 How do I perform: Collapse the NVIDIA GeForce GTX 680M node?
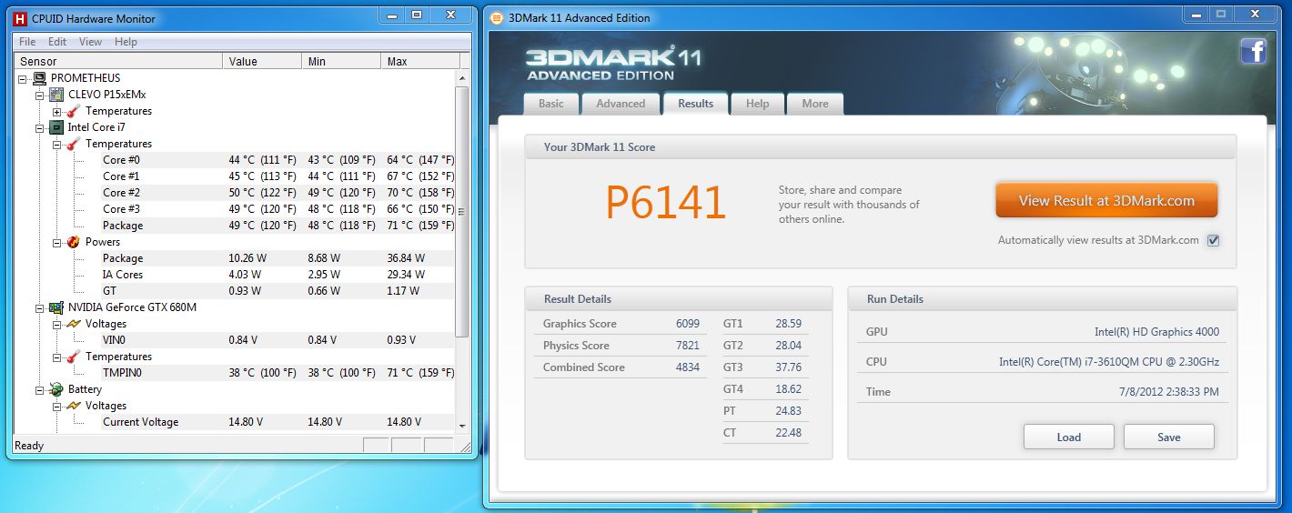(x=39, y=307)
